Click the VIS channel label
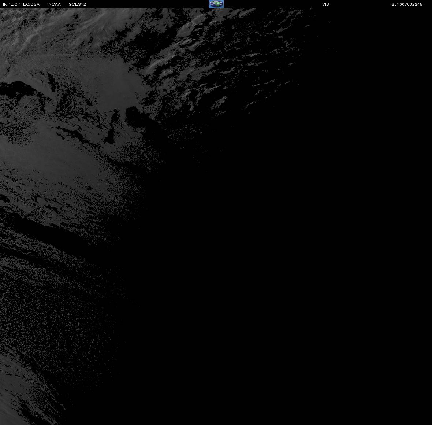Viewport: 432px width, 425px height. tap(326, 4)
